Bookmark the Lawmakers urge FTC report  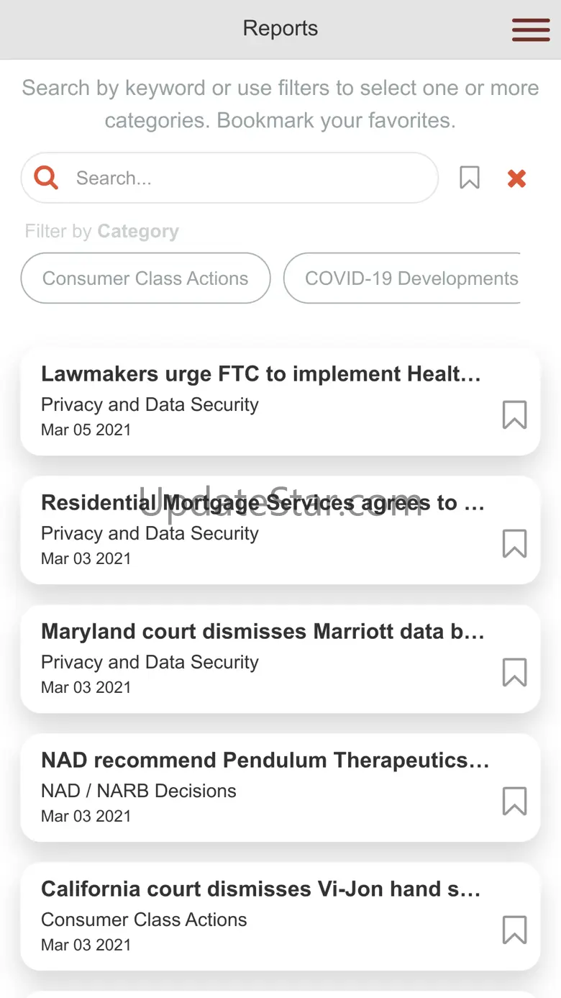(x=514, y=415)
